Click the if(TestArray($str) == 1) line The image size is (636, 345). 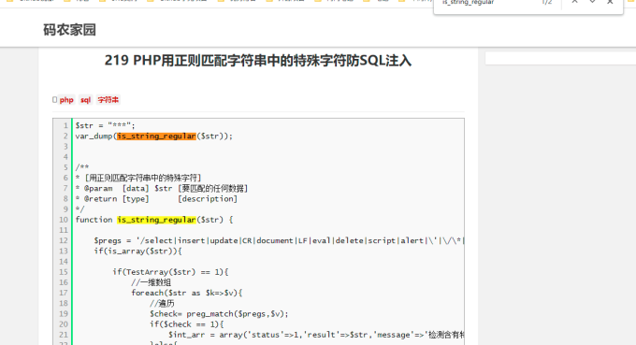tap(170, 272)
